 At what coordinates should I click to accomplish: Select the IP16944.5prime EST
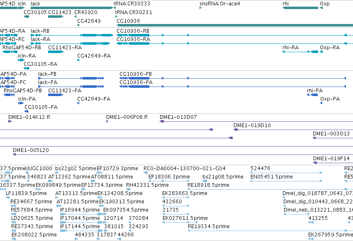82,214
